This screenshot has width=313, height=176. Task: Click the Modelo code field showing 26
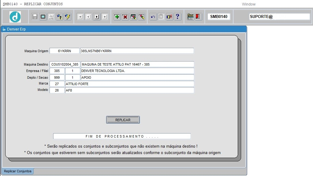[57, 90]
